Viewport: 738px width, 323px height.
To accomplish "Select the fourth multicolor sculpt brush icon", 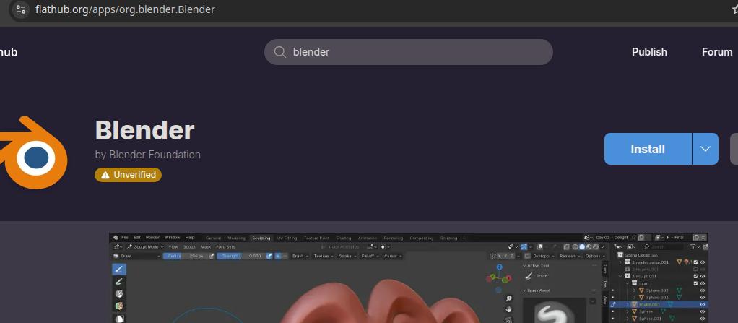I will pos(118,306).
